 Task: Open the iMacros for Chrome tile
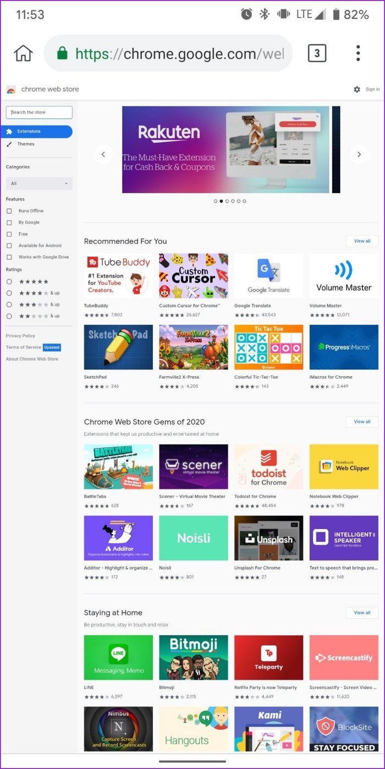click(x=344, y=347)
